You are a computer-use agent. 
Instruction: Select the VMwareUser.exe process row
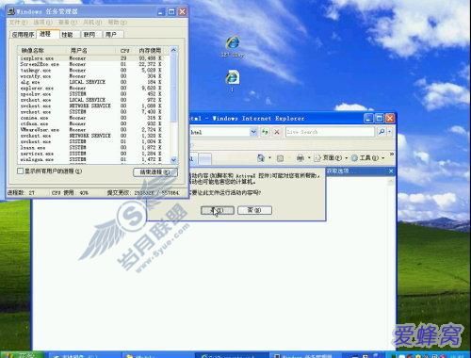[x=94, y=130]
